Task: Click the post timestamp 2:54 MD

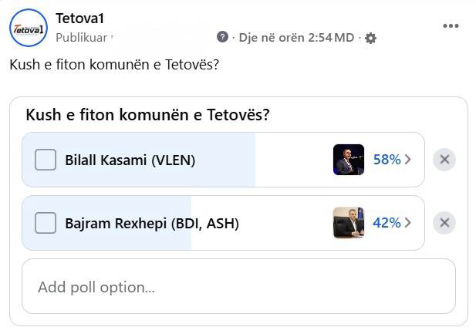Action: [x=296, y=37]
